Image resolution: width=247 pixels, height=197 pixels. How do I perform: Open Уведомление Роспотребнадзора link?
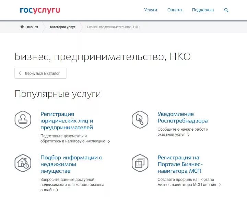click(183, 117)
